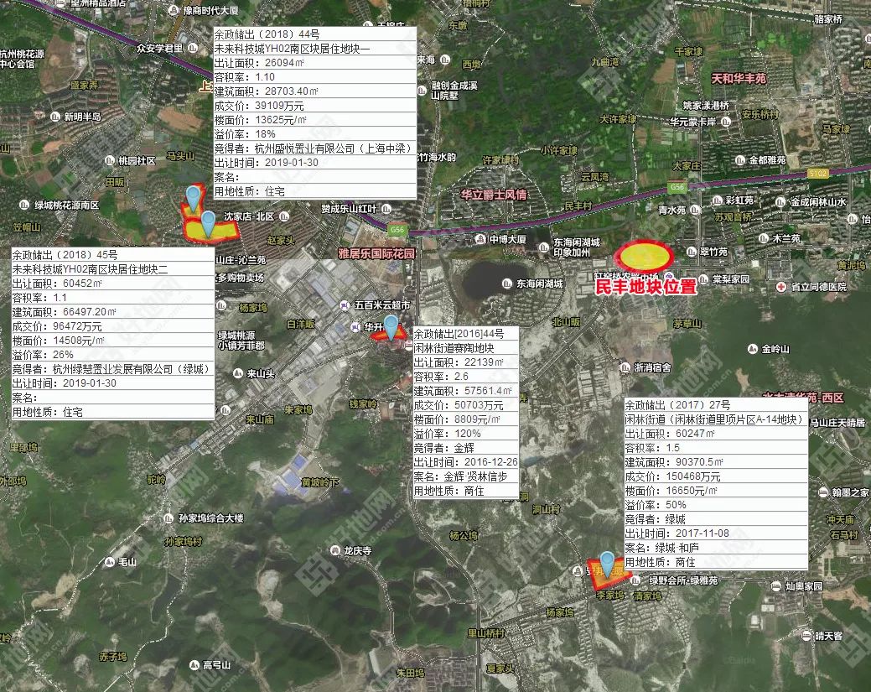
Task: Click the map label 金成闲林山水
Action: click(818, 202)
